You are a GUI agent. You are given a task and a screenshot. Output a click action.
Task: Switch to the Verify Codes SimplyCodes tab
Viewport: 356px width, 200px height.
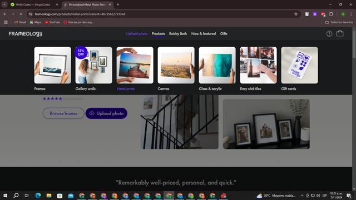click(33, 4)
